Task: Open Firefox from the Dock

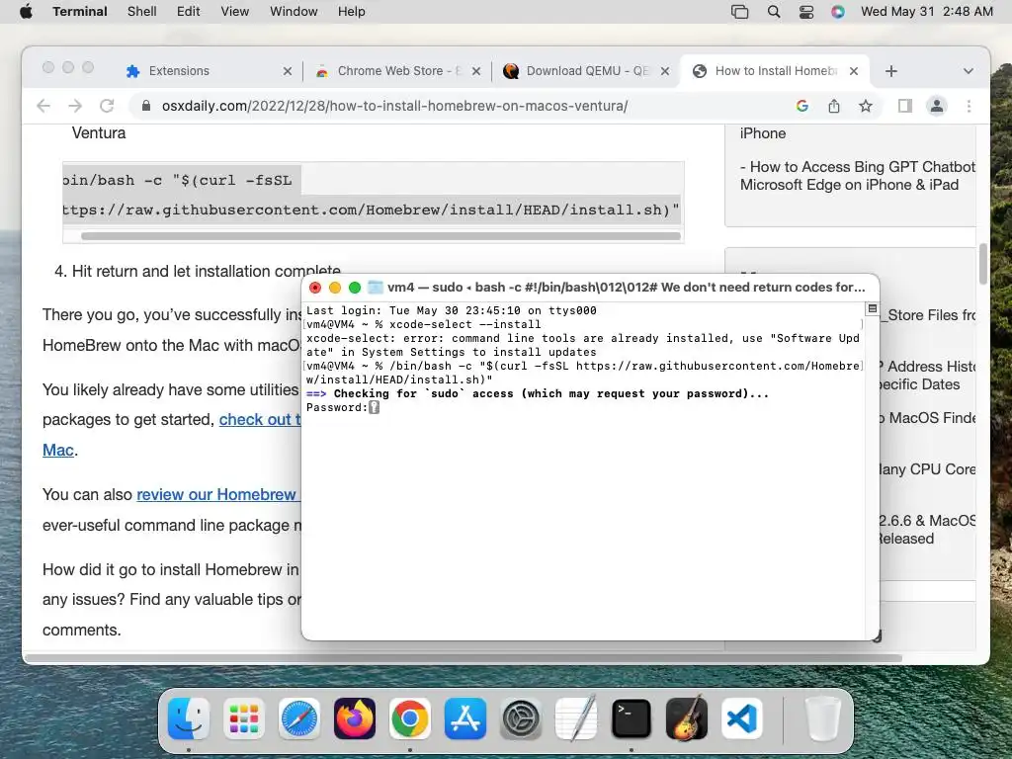Action: pyautogui.click(x=355, y=718)
